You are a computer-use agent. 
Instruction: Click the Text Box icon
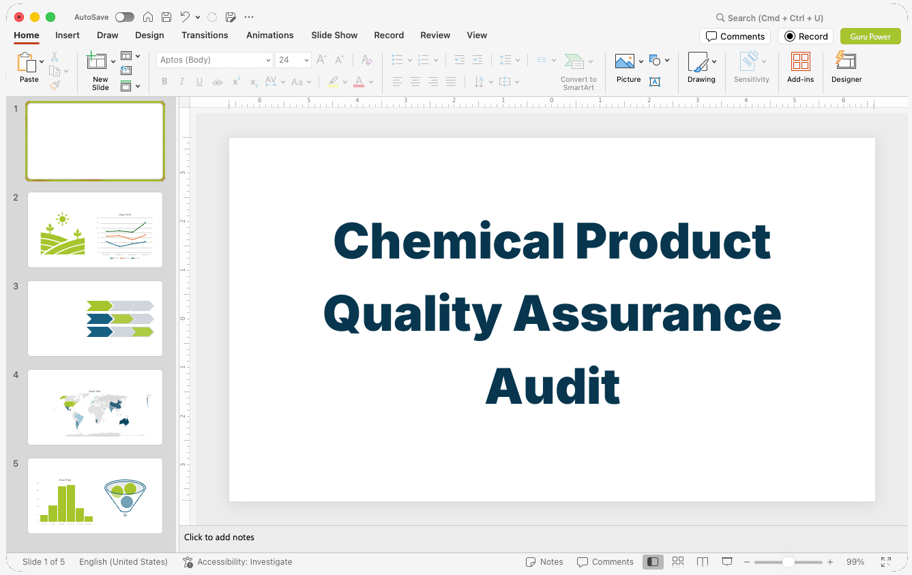(655, 82)
